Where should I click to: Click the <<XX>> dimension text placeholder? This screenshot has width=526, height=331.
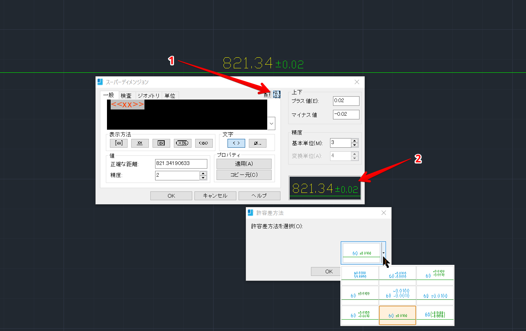click(x=127, y=104)
